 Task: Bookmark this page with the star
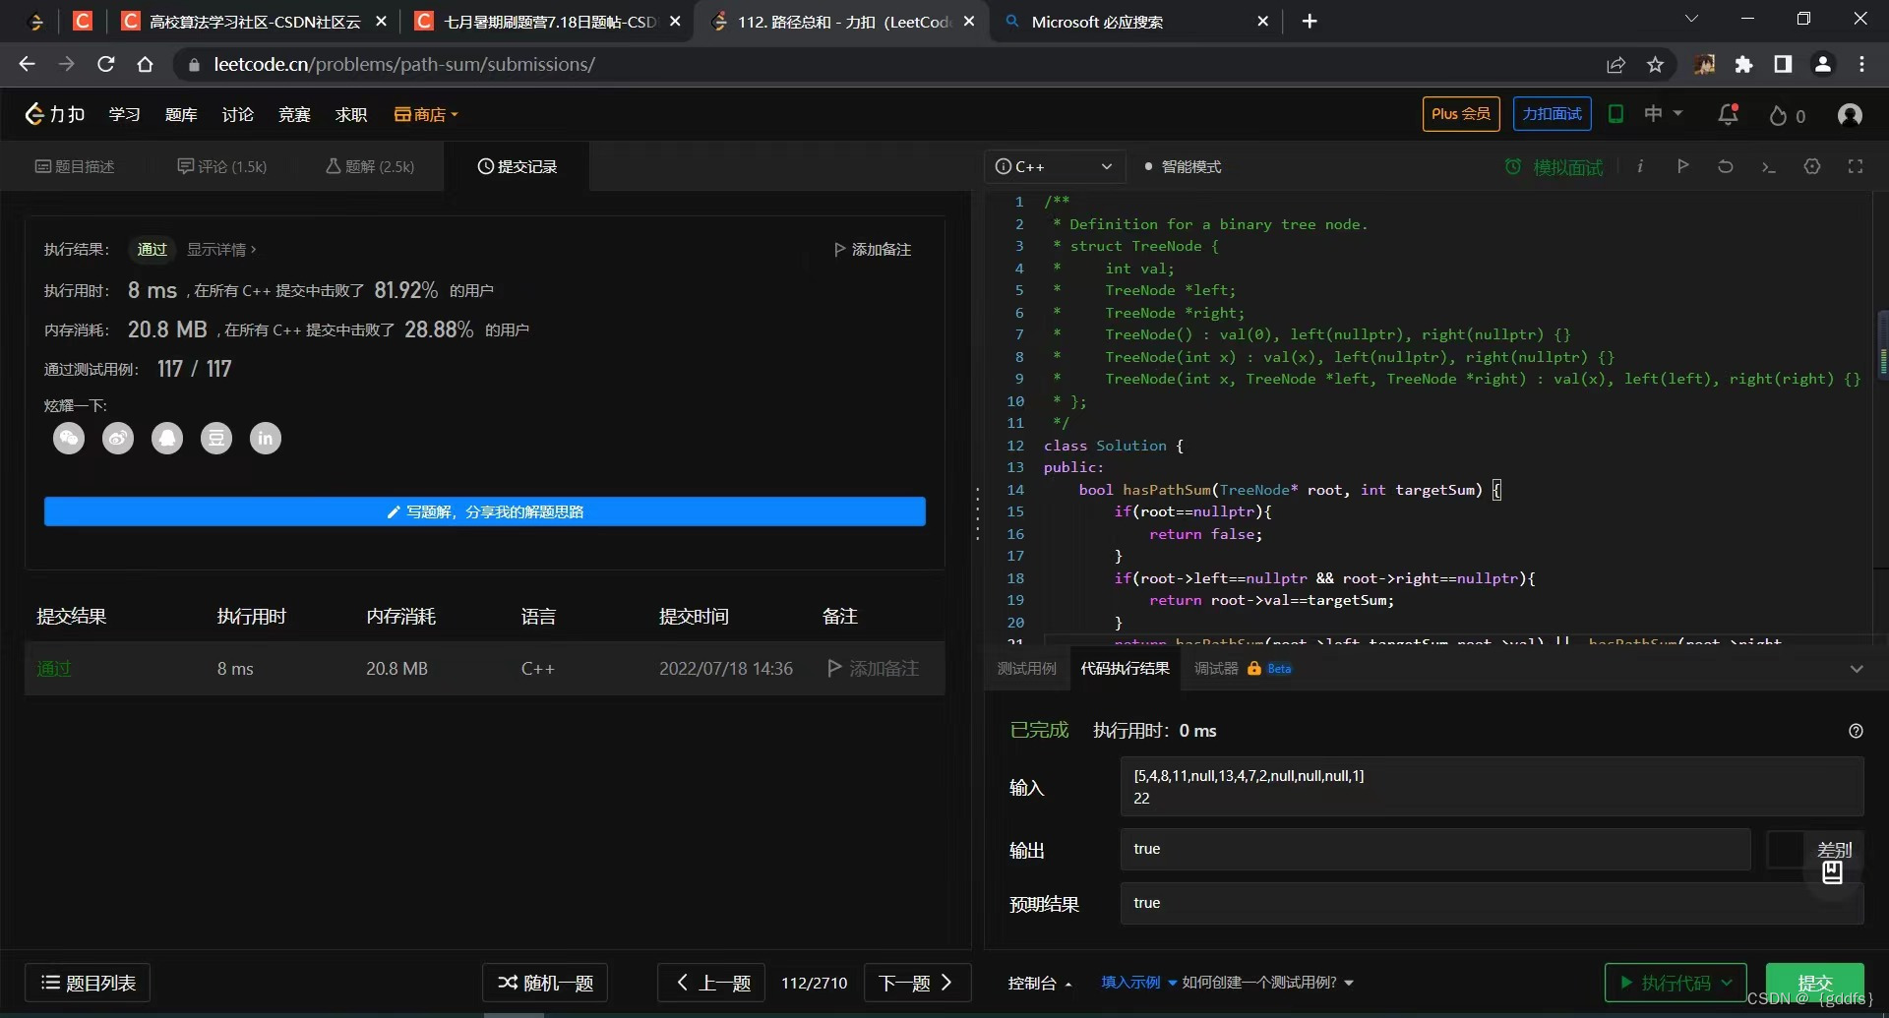(1655, 65)
